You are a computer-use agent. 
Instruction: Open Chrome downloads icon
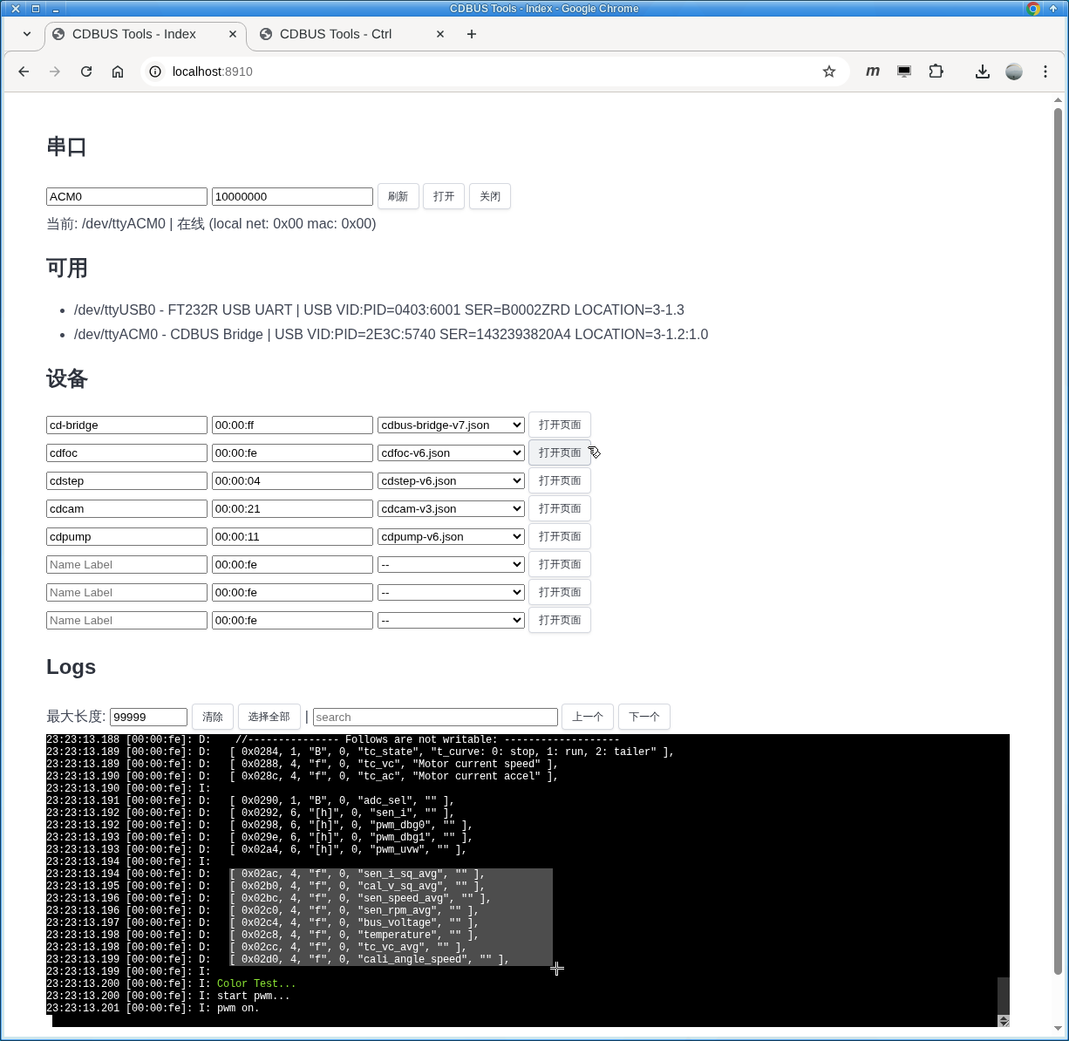tap(982, 71)
